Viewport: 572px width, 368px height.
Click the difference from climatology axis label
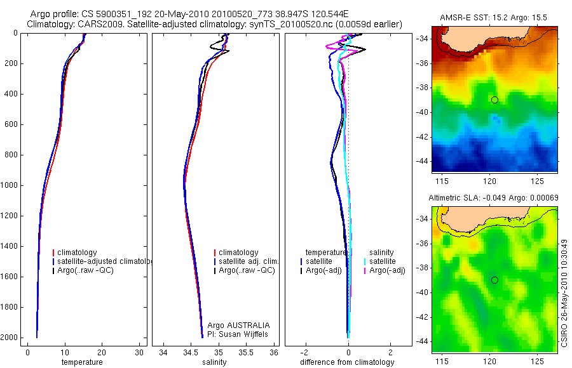pos(347,362)
